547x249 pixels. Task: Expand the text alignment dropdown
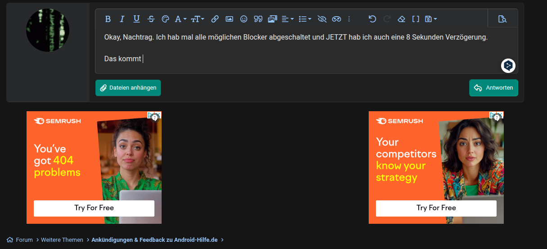[288, 19]
